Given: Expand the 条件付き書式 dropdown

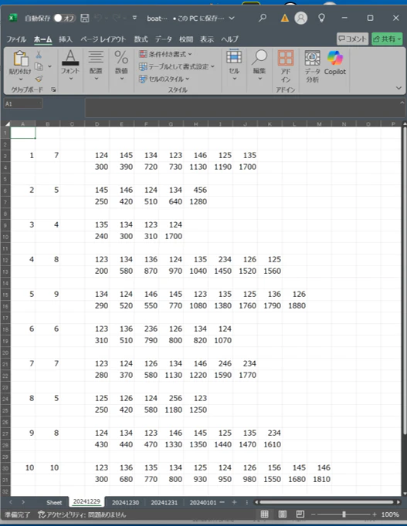Looking at the screenshot, I should [x=165, y=54].
